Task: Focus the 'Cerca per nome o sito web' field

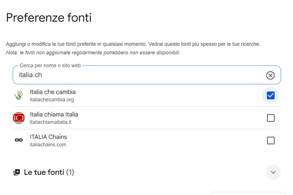Action: [147, 75]
